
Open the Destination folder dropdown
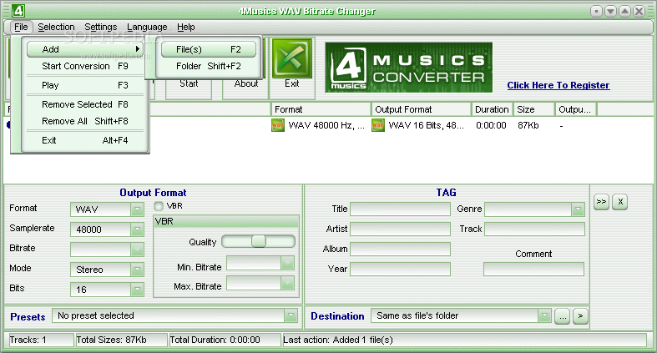pos(544,315)
